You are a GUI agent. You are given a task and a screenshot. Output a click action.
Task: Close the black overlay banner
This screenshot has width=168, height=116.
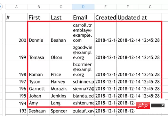point(163,105)
